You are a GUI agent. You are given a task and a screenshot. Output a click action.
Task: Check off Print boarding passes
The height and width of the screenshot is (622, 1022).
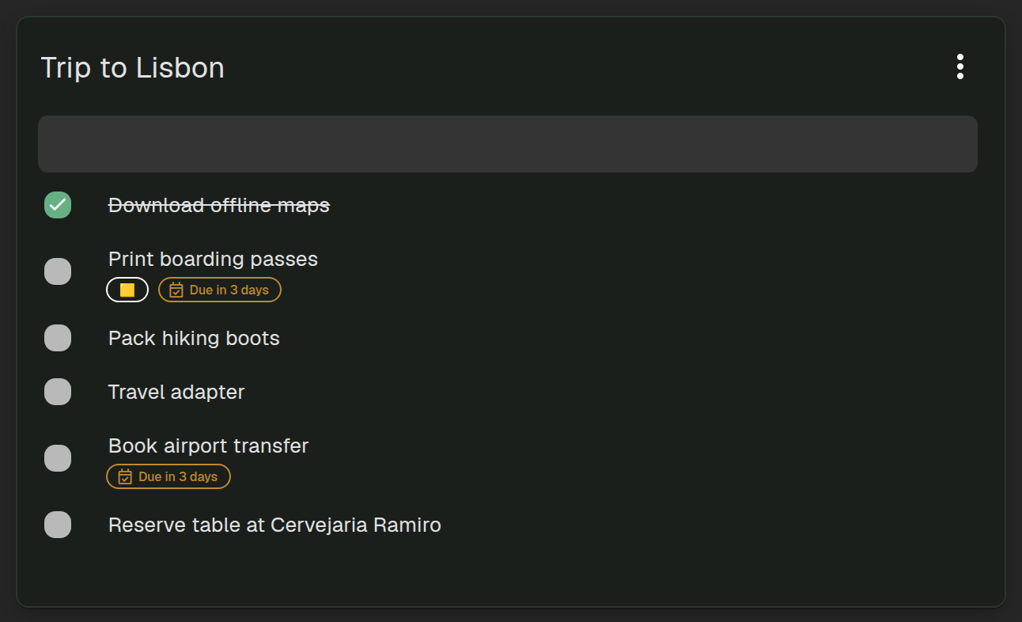coord(58,271)
